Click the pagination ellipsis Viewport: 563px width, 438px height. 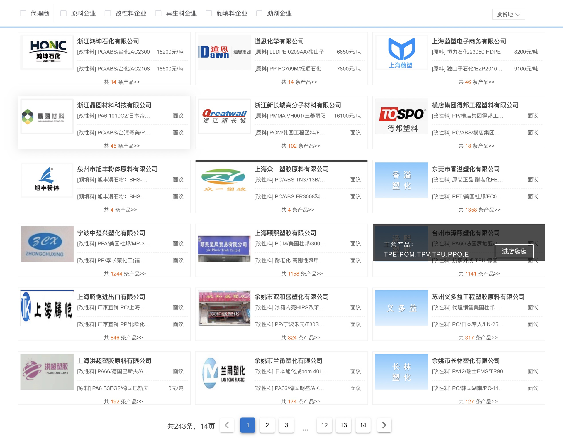(x=305, y=429)
